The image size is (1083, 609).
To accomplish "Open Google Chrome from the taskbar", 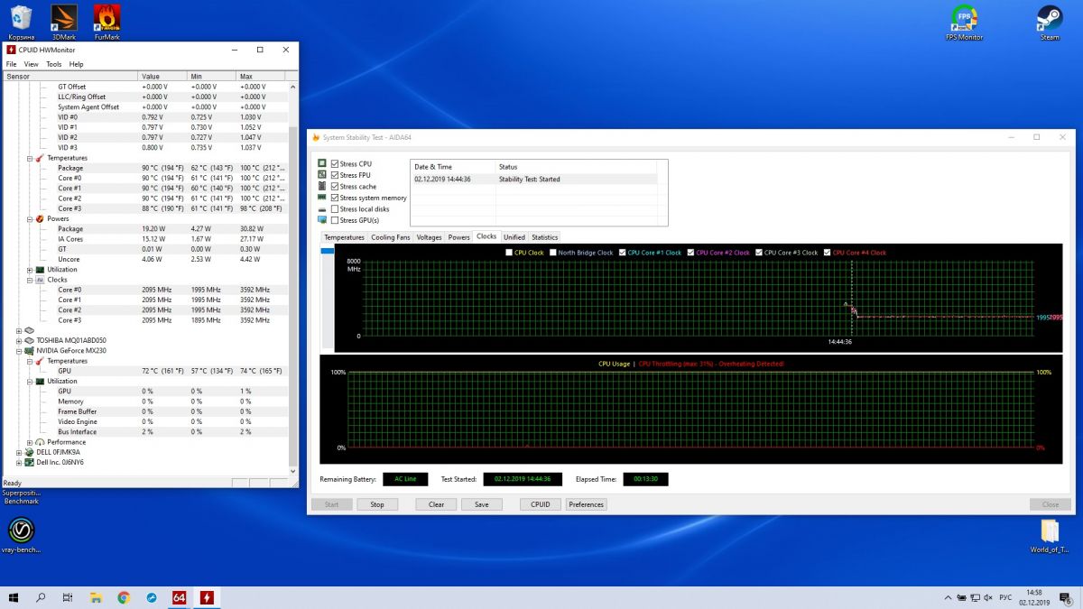I will 124,597.
